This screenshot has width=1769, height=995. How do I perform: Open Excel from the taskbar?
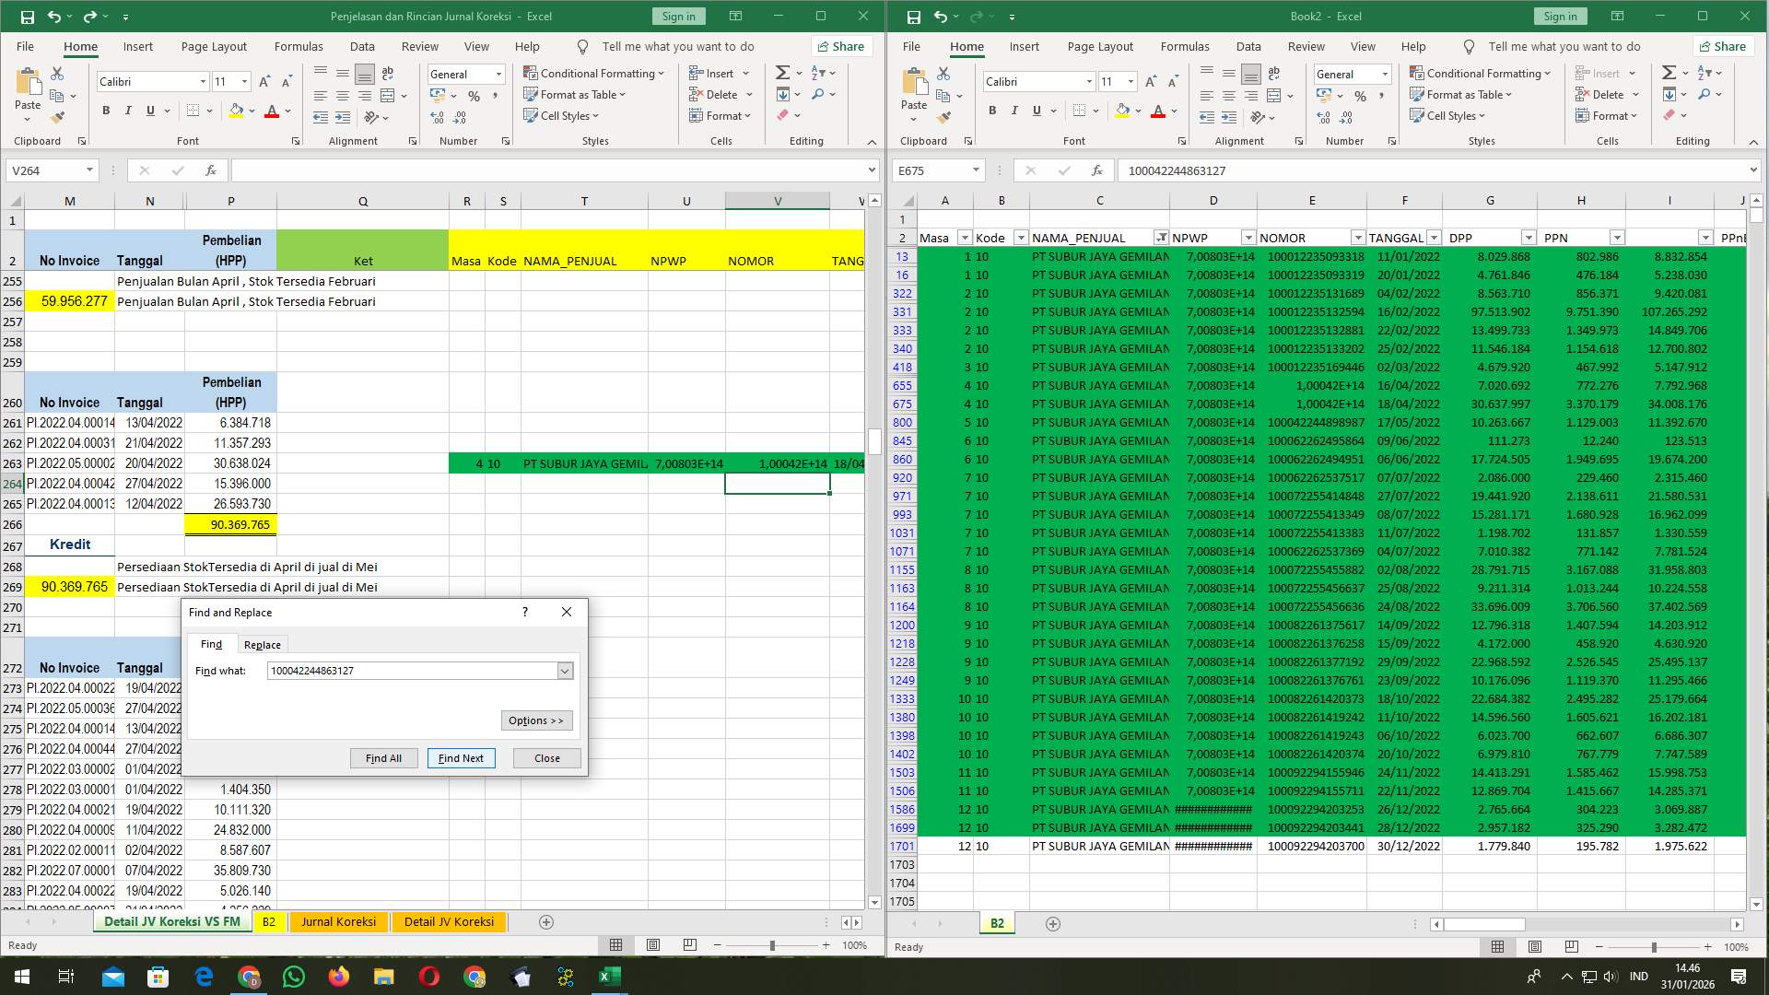pos(608,977)
